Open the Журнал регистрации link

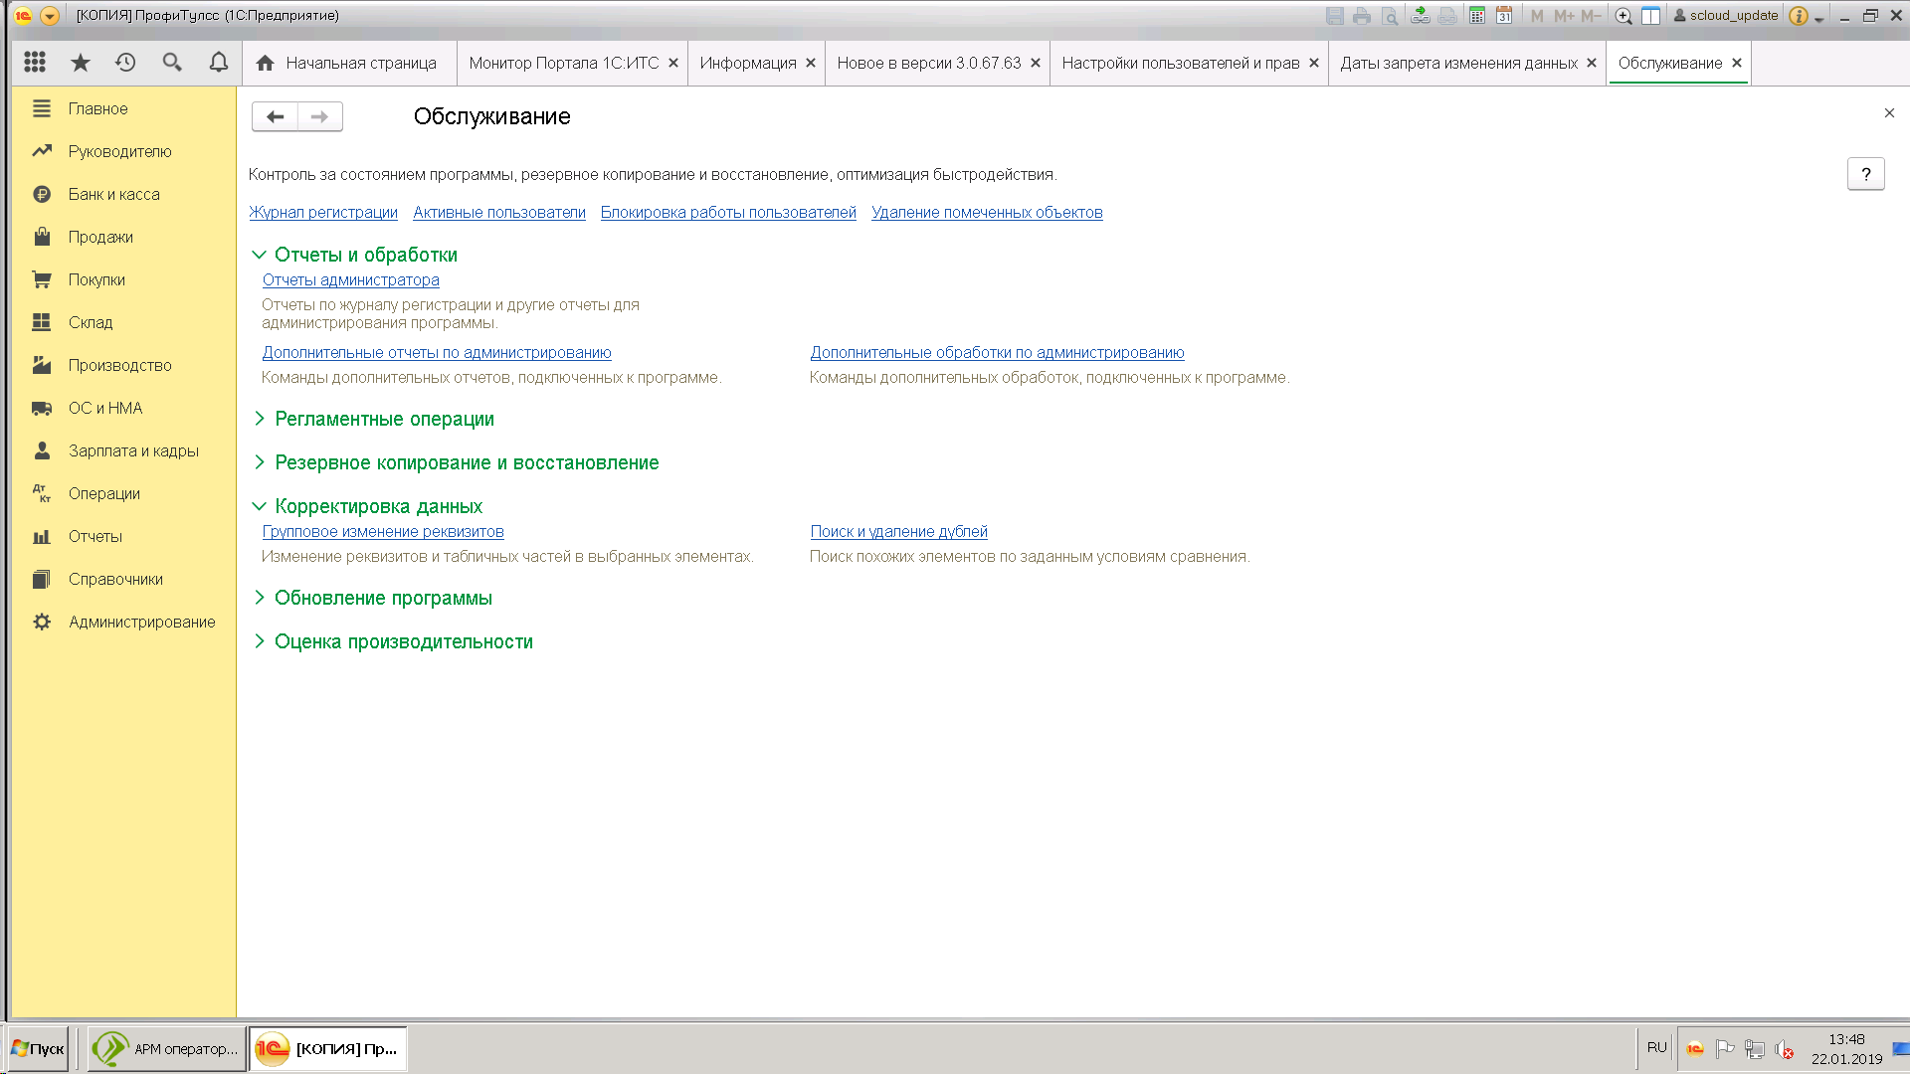pyautogui.click(x=323, y=213)
